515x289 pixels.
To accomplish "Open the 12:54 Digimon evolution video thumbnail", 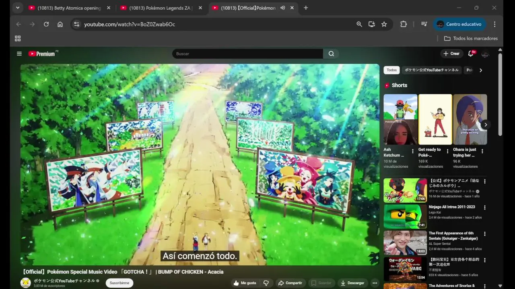I will [405, 269].
